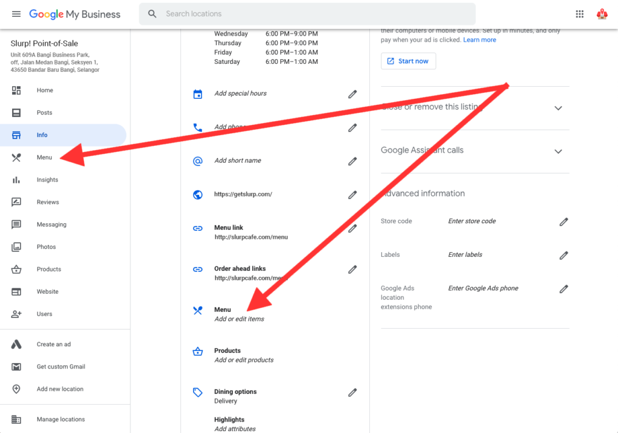
Task: Edit Order ahead links pencil icon
Action: 352,270
